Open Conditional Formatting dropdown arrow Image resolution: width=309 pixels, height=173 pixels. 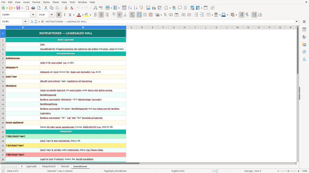click(x=236, y=15)
